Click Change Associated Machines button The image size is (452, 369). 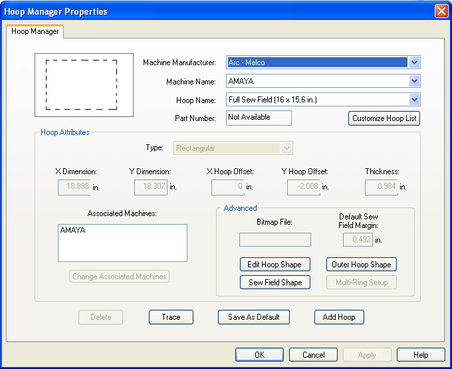pos(120,277)
